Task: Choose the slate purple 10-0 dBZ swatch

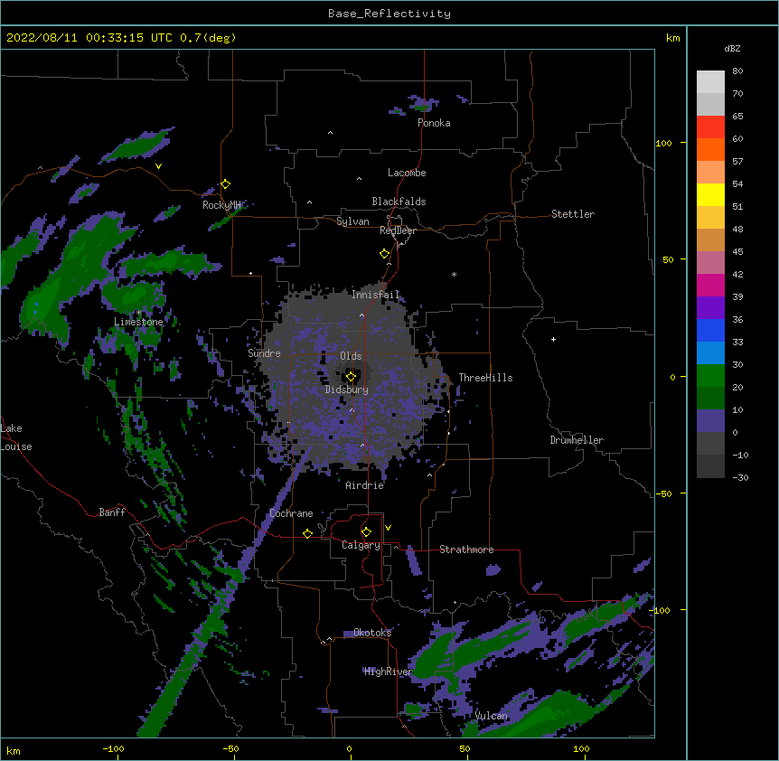Action: tap(710, 421)
